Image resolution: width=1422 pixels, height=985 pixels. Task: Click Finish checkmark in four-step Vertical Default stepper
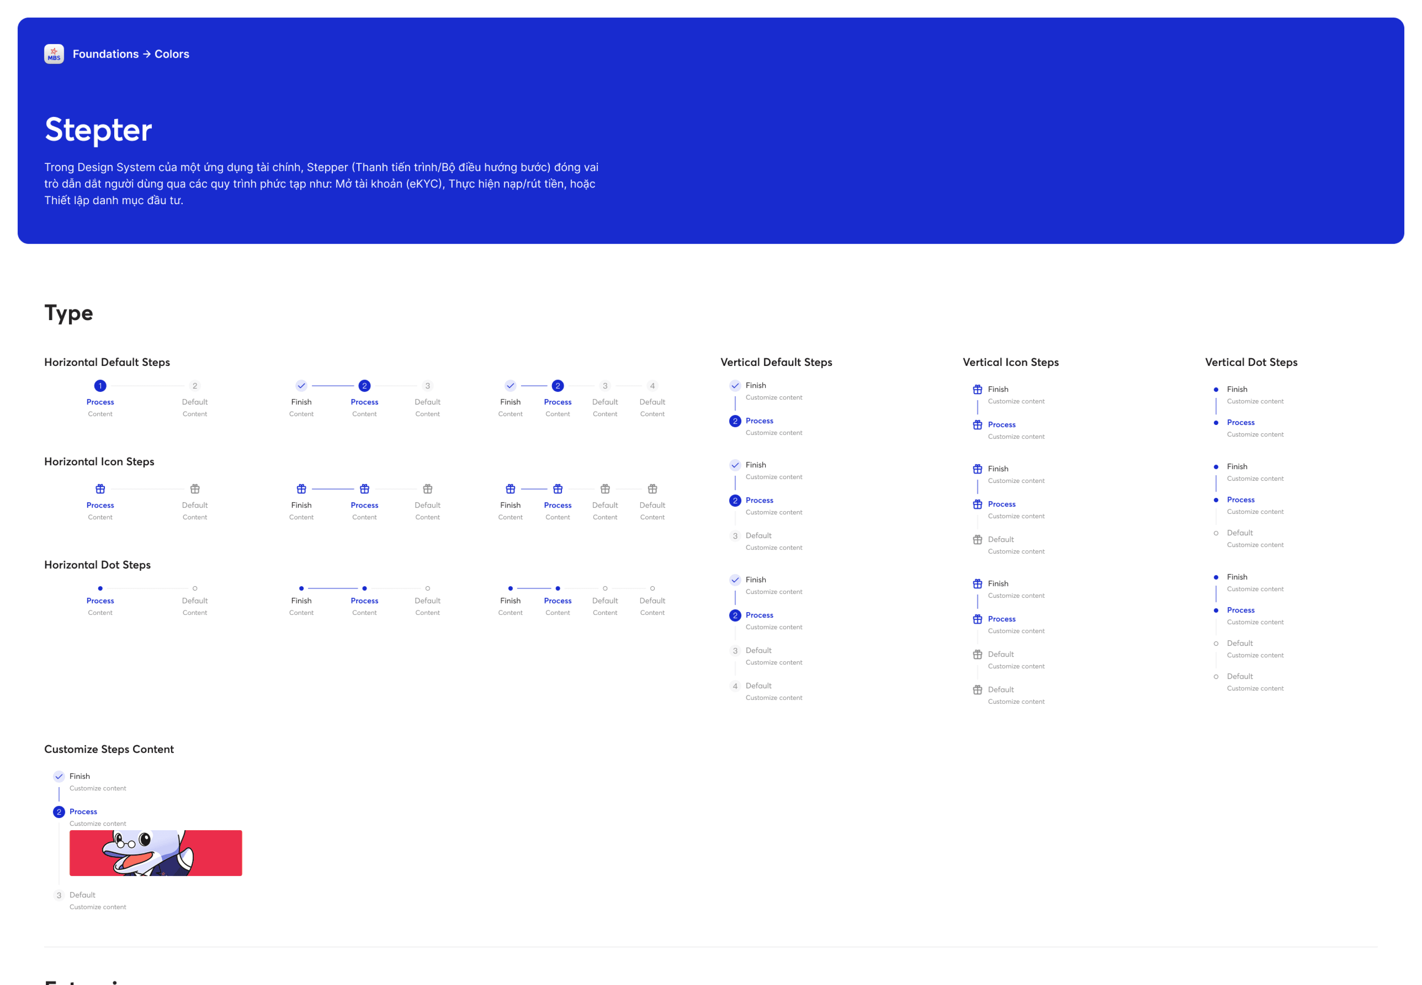point(735,579)
